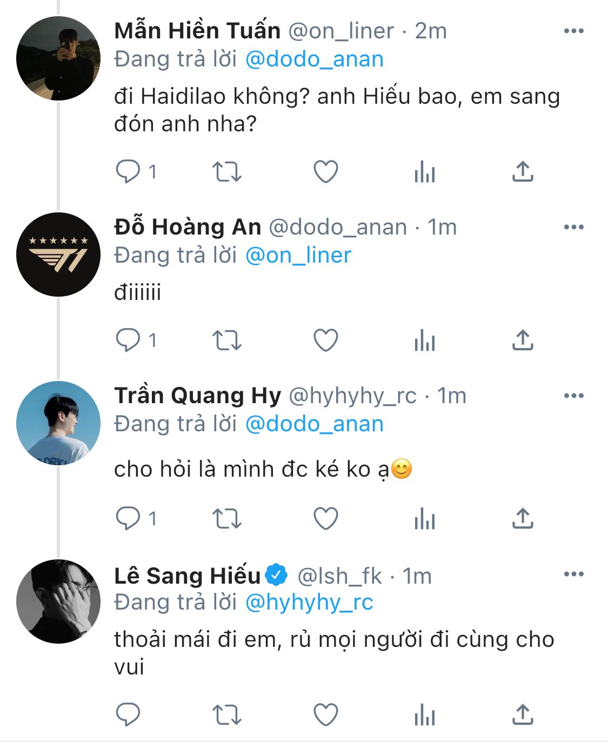This screenshot has width=608, height=742.
Task: Open the @on_liner mention link
Action: 298,256
